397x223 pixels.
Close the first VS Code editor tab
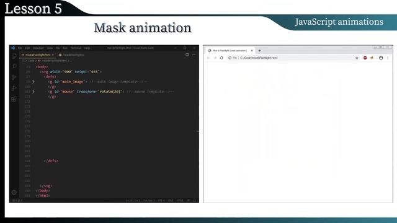53,55
